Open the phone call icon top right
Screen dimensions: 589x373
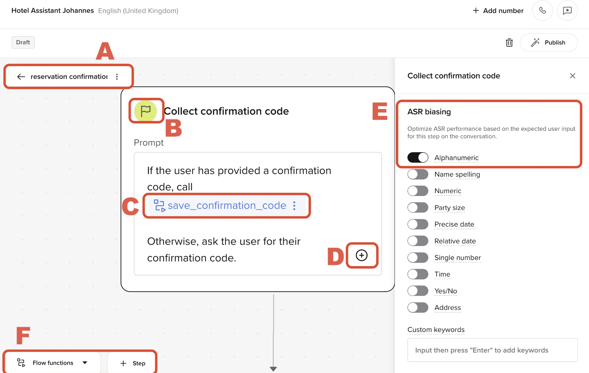pyautogui.click(x=542, y=11)
